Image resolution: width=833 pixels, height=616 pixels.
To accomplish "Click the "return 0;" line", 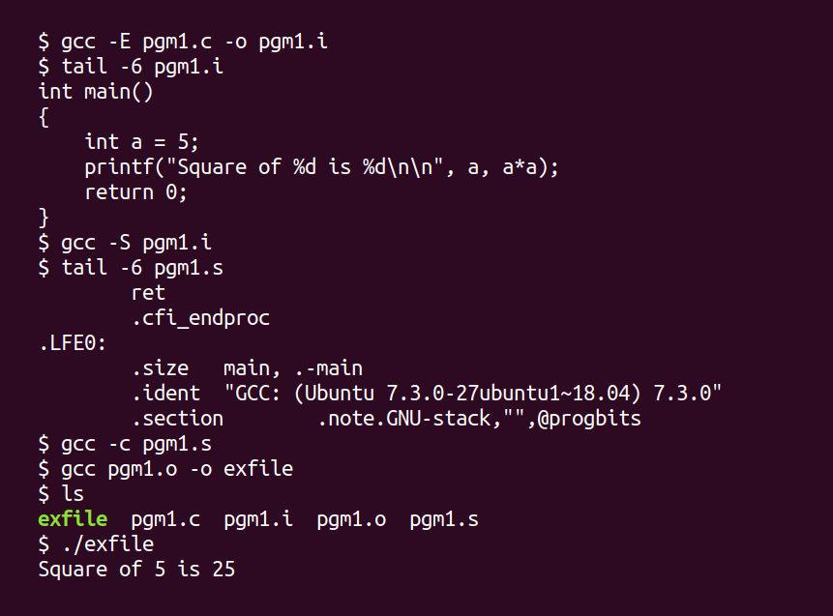I will [x=135, y=192].
